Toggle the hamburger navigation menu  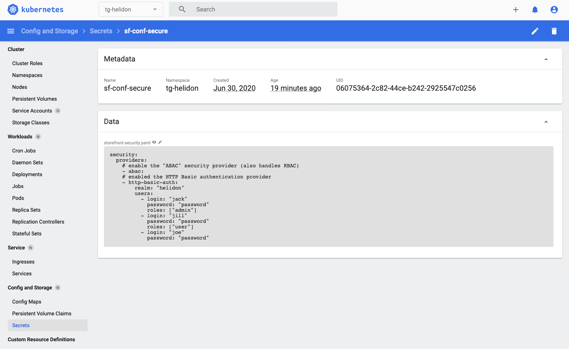(x=11, y=31)
